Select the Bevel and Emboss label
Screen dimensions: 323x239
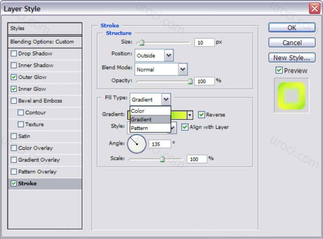coord(40,100)
